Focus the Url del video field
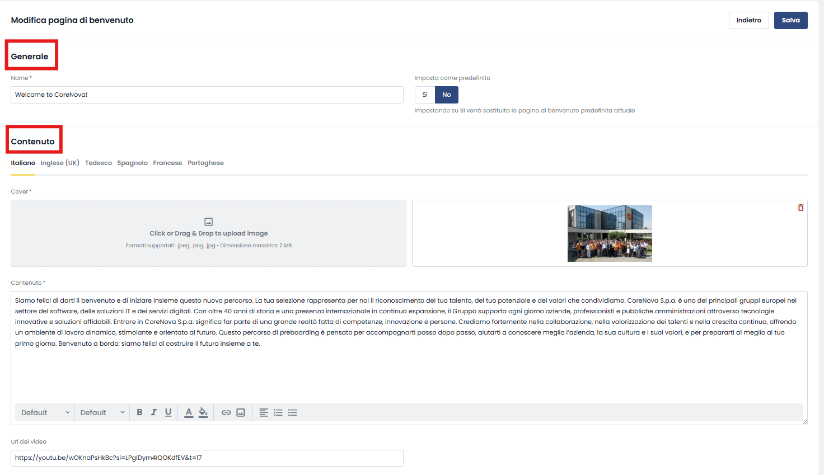824x475 pixels. (207, 458)
